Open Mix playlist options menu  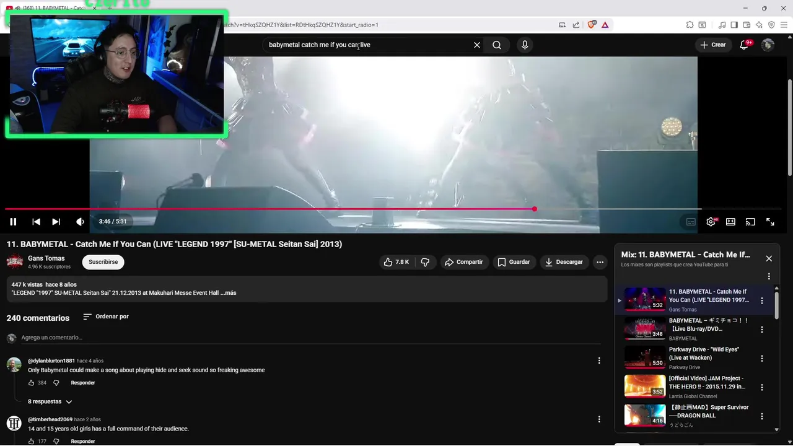[769, 276]
